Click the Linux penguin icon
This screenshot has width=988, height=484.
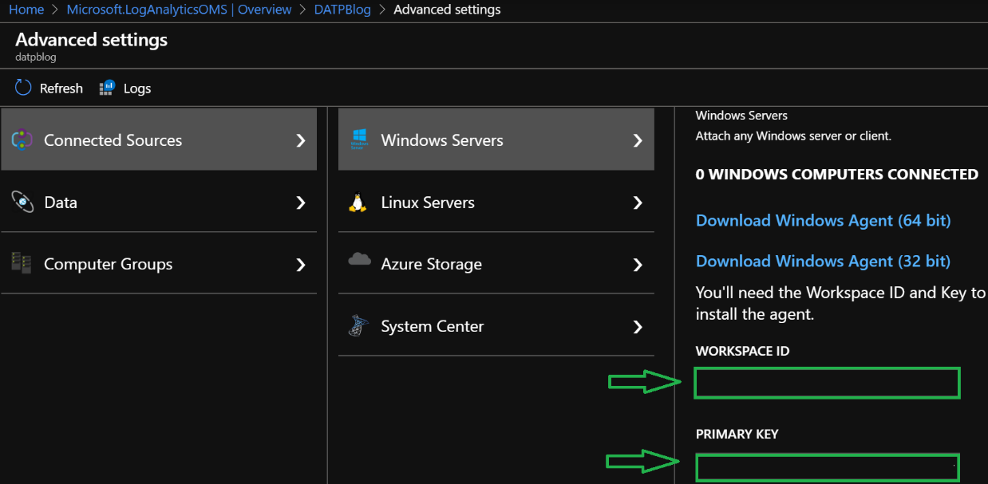click(x=358, y=203)
